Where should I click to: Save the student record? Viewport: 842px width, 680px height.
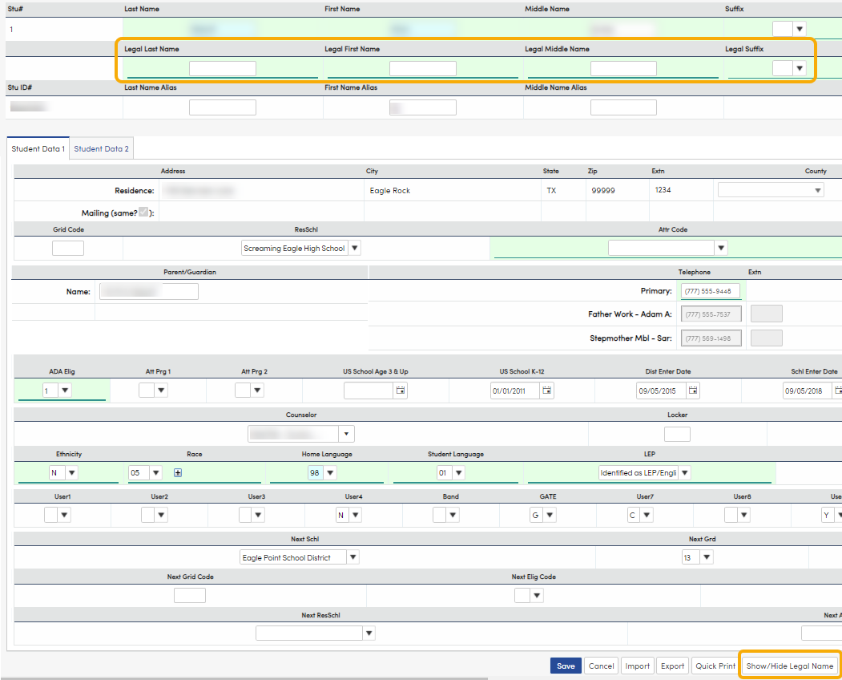click(566, 666)
